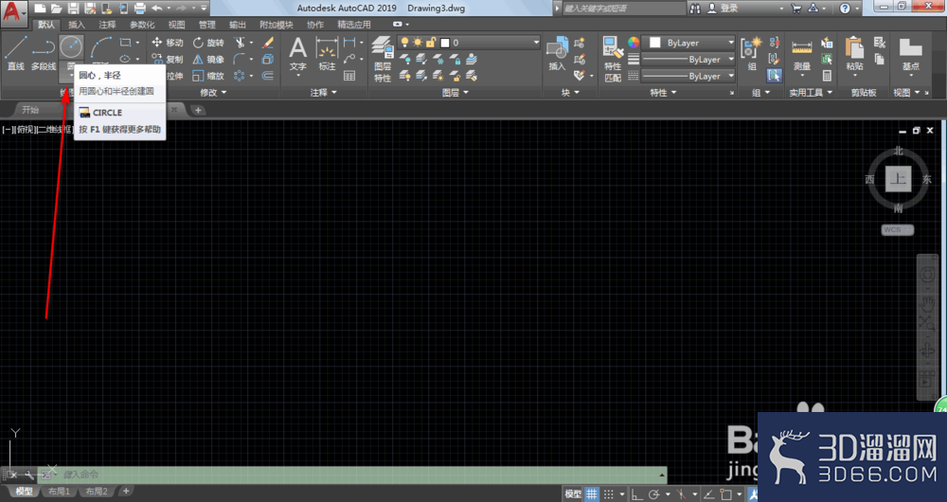Add a new drawing tab with plus button
Image resolution: width=947 pixels, height=502 pixels.
198,110
